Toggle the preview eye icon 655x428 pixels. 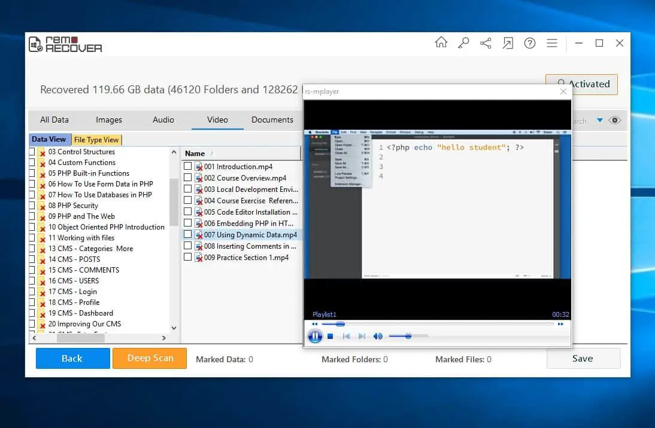tap(615, 120)
